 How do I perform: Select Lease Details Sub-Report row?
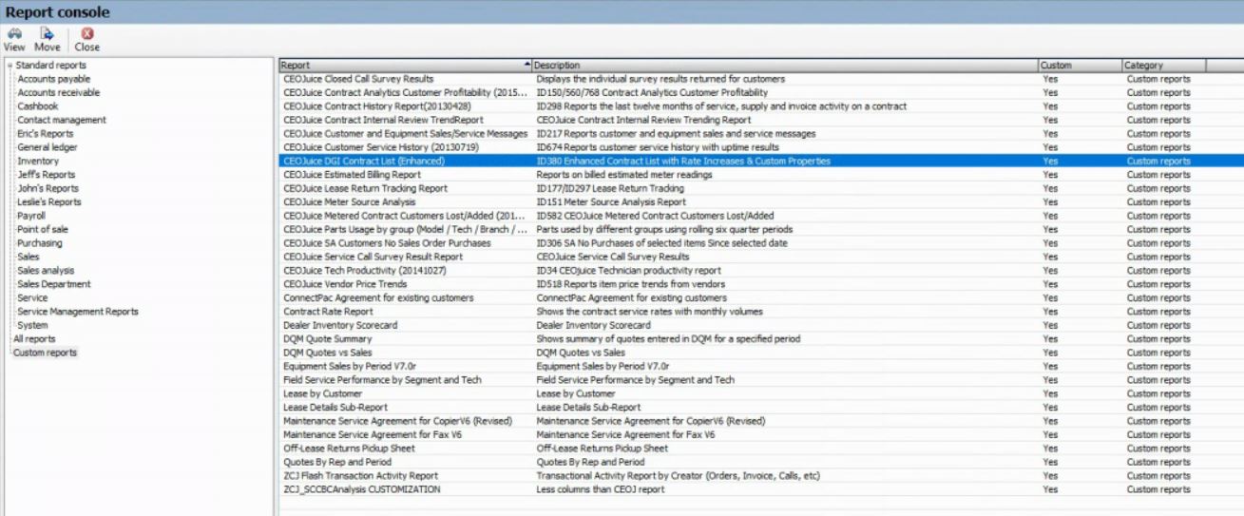(335, 407)
